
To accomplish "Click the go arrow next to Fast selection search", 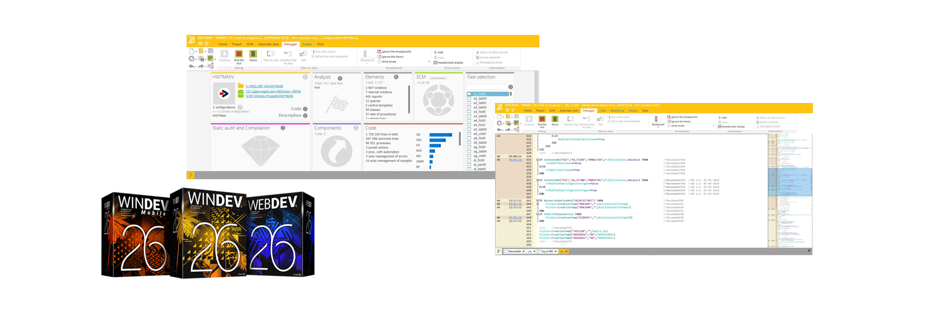I will click(510, 87).
